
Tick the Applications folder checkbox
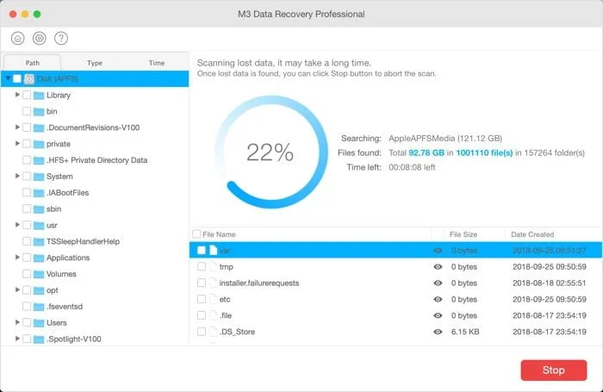pyautogui.click(x=27, y=258)
